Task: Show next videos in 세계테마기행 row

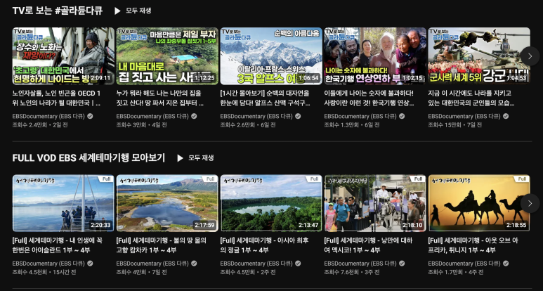Action: pyautogui.click(x=530, y=203)
